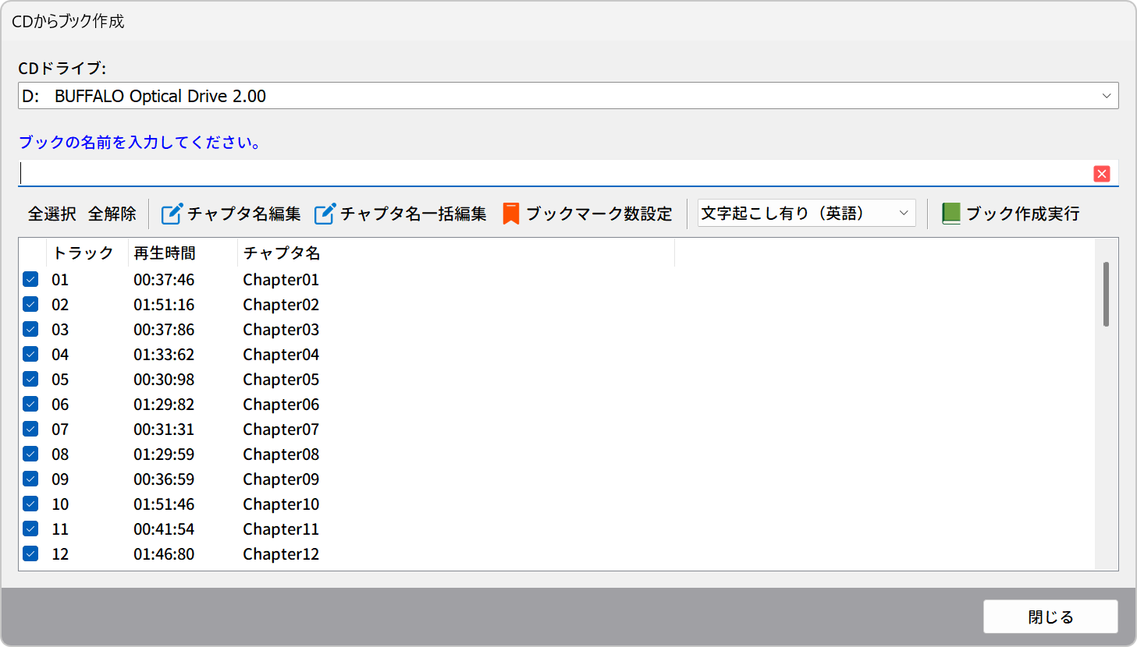Screen dimensions: 1137x647
Task: Click track number 12 cell
Action: [60, 553]
